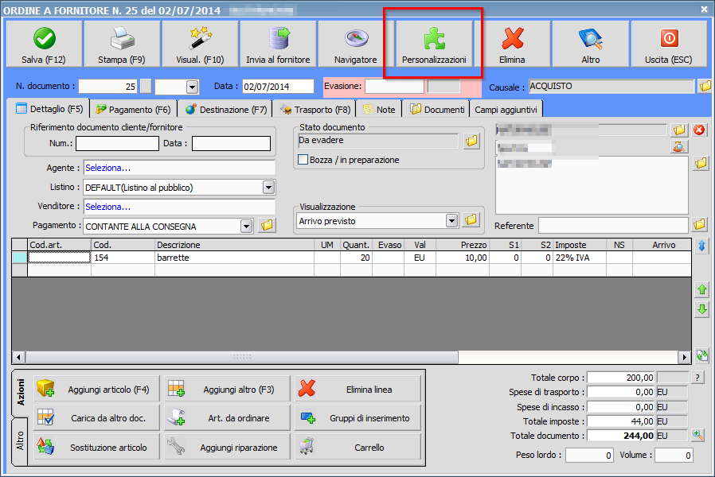
Task: Open folder icon beside Referente field
Action: pos(699,224)
